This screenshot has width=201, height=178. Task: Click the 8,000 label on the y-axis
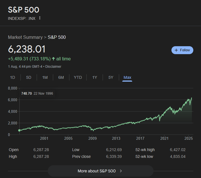point(13,88)
